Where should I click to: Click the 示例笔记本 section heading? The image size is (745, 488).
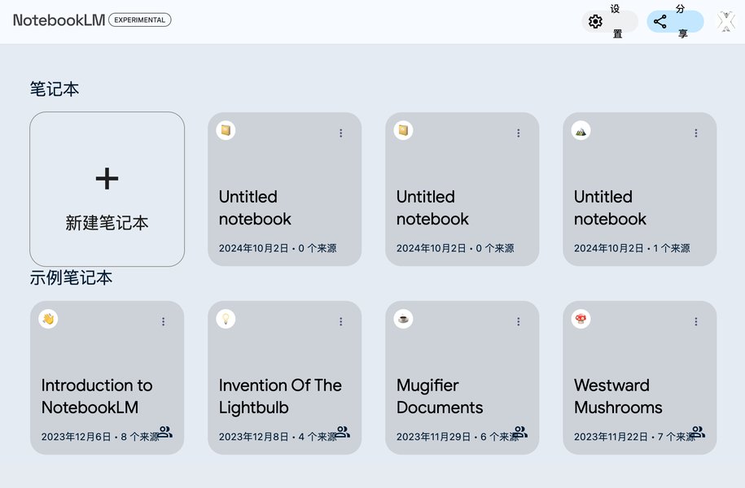coord(72,277)
